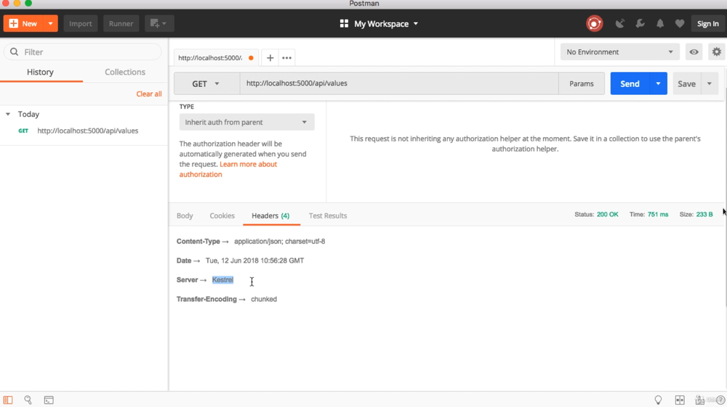
Task: Click the highlighted Kestrel server value
Action: (222, 280)
